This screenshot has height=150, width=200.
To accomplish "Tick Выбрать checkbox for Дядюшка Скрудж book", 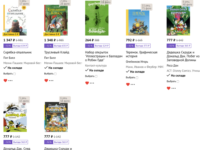I will click(x=178, y=82).
